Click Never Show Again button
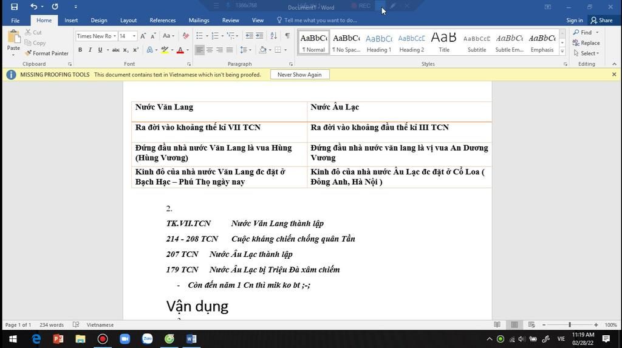 pos(299,75)
